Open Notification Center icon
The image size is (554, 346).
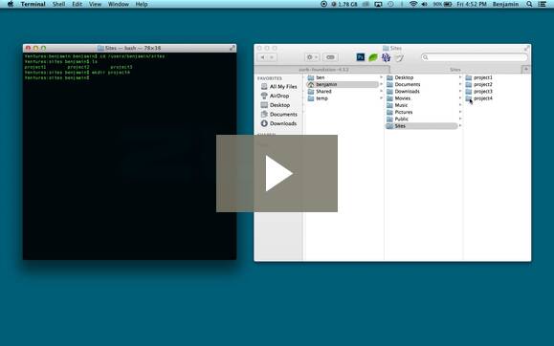coord(542,4)
